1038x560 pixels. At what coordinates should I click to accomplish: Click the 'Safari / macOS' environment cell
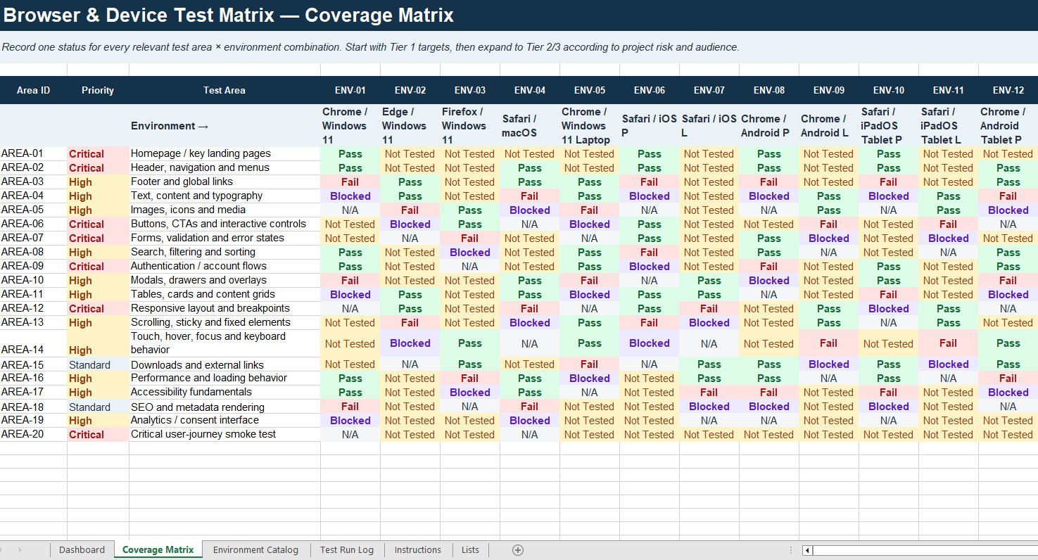pyautogui.click(x=530, y=126)
